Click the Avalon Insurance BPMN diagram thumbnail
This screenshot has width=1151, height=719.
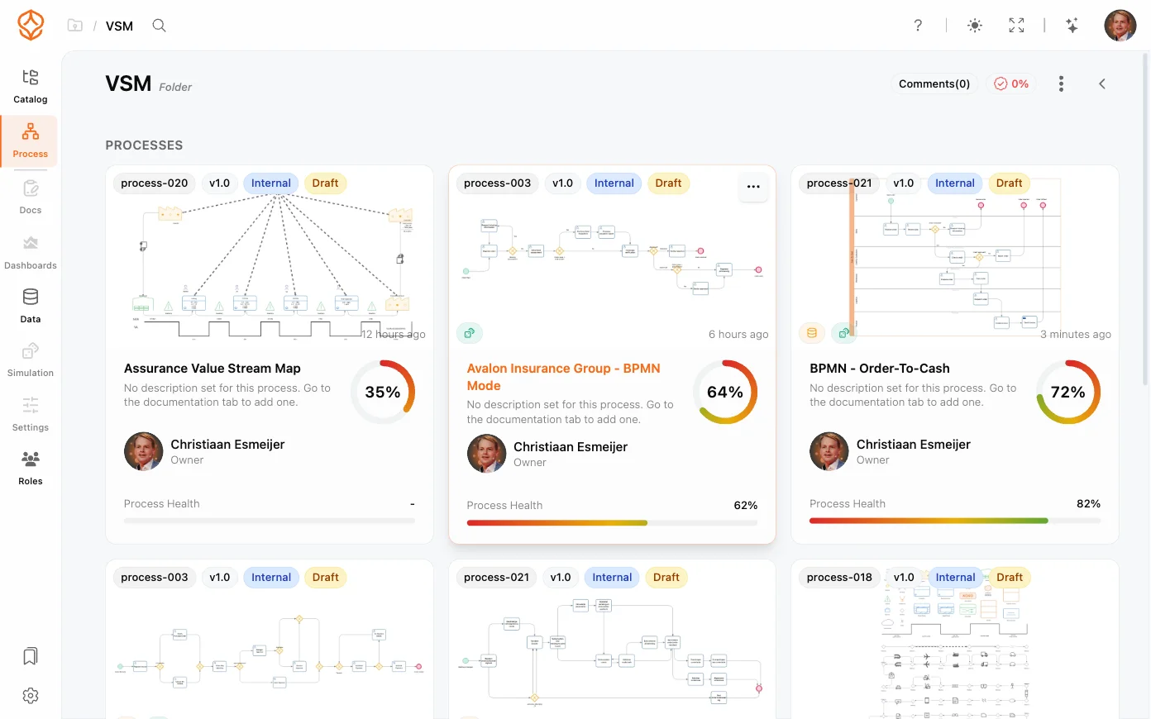[612, 256]
